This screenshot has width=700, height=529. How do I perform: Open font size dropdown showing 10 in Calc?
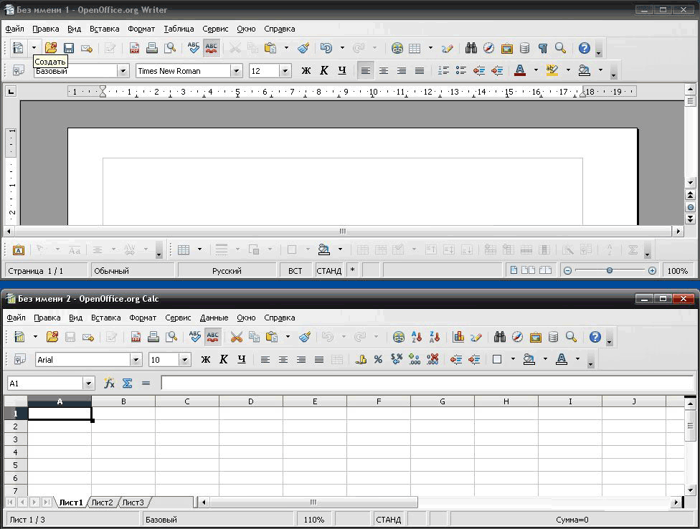click(185, 360)
